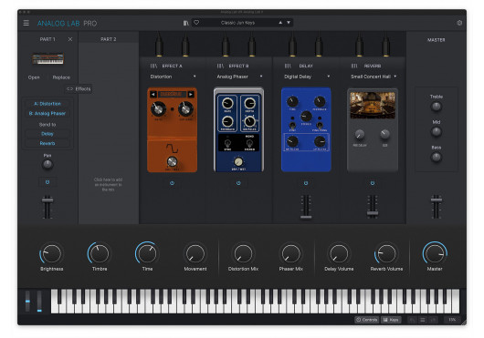
Task: Open the Analog Lab hamburger main menu
Action: (x=26, y=23)
